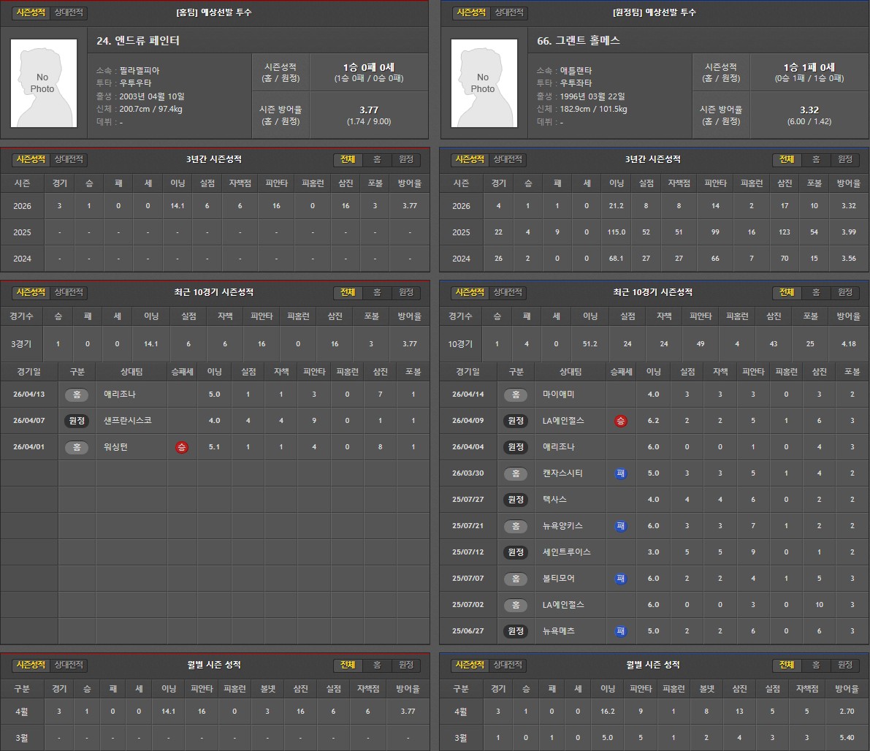Image resolution: width=870 pixels, height=751 pixels.
Task: Select 전체 filter in home pitcher's 월별 시즌 성적
Action: pos(348,665)
